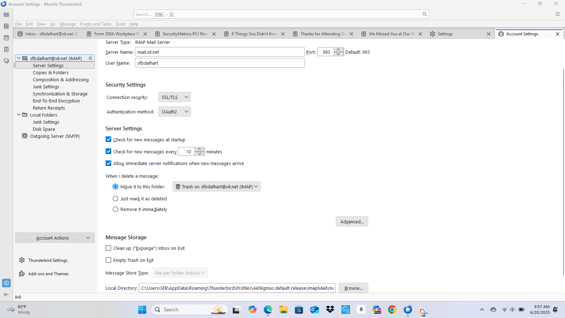This screenshot has height=318, width=565.
Task: Collapse the spaces toolbar arrow icon
Action: [6, 294]
